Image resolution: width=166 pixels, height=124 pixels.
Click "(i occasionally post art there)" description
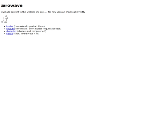click(x=29, y=26)
